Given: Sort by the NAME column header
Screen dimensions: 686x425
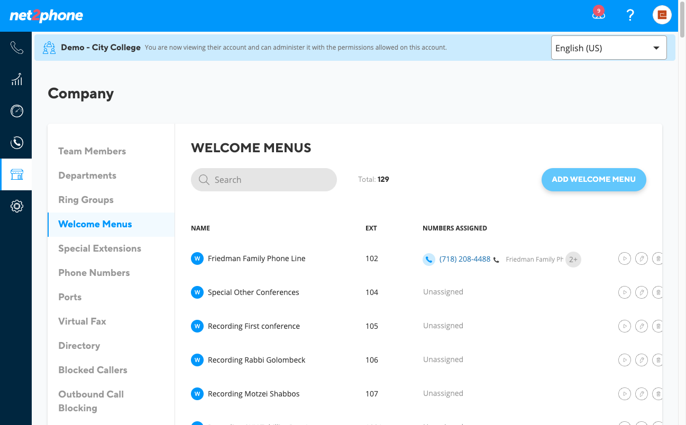Looking at the screenshot, I should click(x=200, y=228).
